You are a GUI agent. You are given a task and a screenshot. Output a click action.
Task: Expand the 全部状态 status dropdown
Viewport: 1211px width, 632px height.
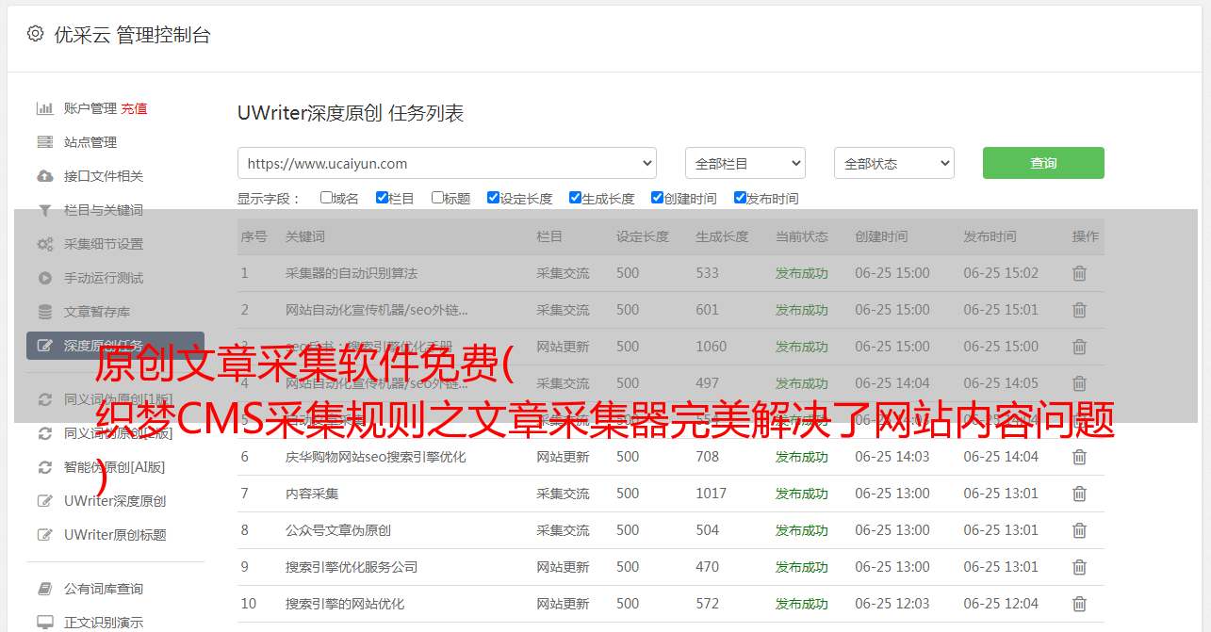[x=894, y=163]
